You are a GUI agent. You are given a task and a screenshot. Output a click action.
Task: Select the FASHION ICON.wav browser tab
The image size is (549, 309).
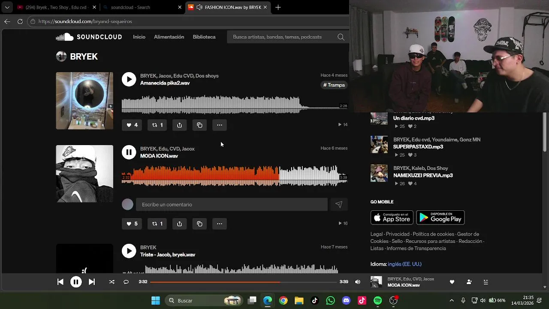pyautogui.click(x=228, y=7)
